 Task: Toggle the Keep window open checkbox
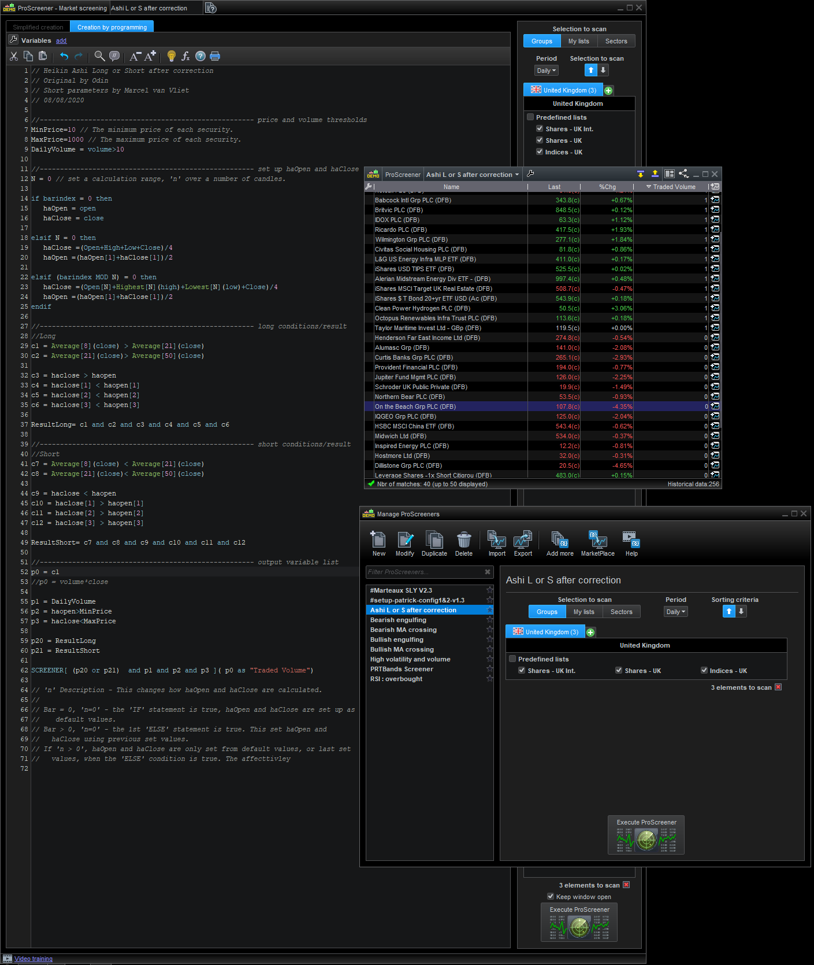click(551, 896)
